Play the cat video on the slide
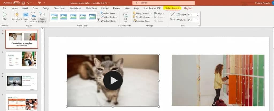The image size is (274, 111). [113, 80]
